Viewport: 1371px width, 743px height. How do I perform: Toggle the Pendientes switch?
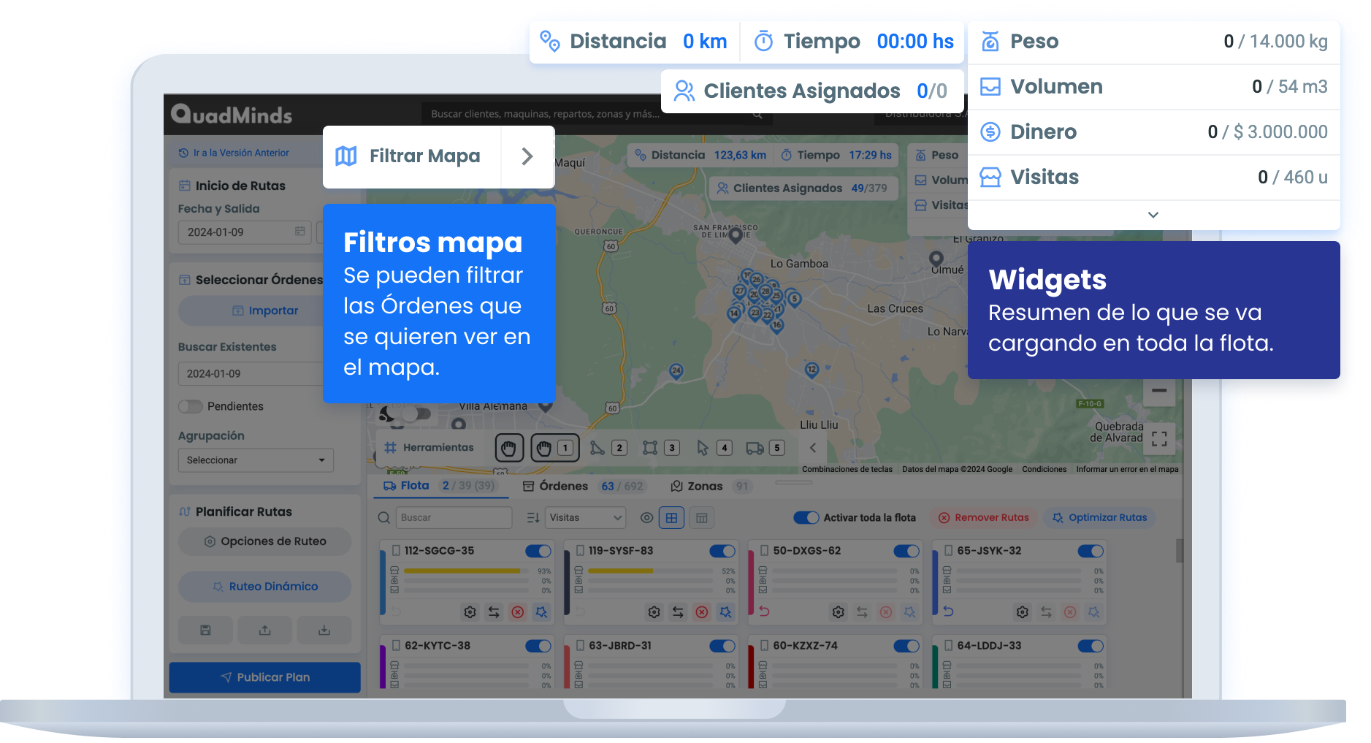191,406
